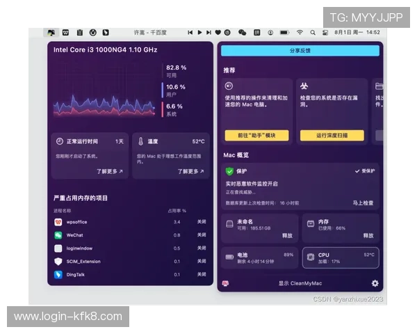Click the DingTalk app icon in list
The height and width of the screenshot is (334, 417).
58,275
